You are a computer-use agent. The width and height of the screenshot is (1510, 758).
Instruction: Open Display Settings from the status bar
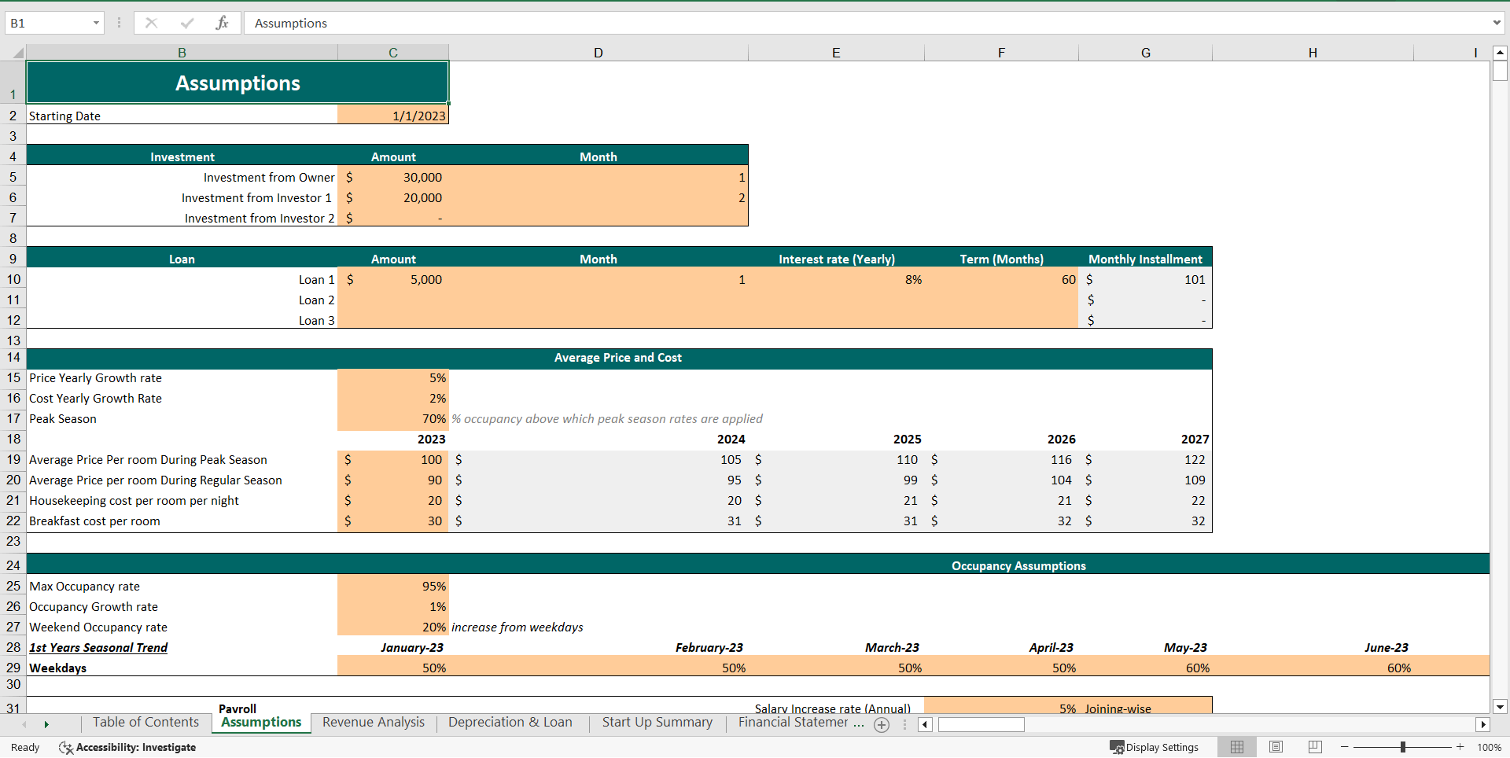pyautogui.click(x=1155, y=747)
